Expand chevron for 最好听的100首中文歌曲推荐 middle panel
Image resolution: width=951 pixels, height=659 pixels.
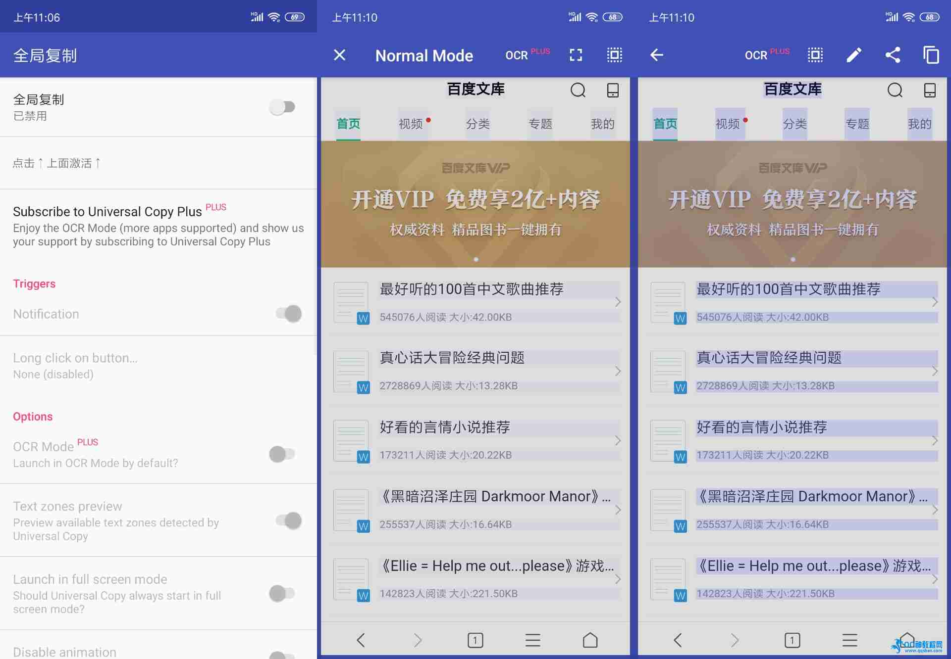point(618,302)
